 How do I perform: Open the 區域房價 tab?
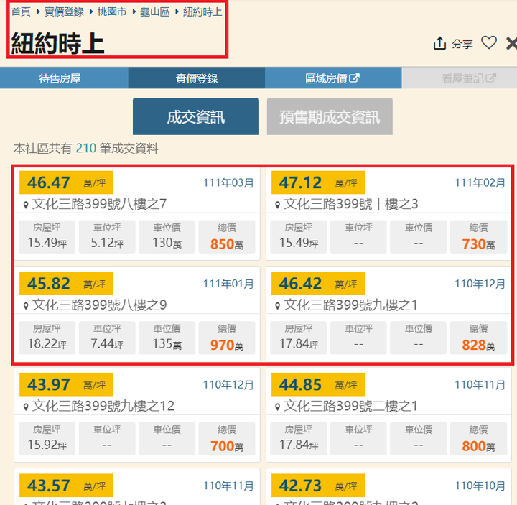(x=333, y=78)
